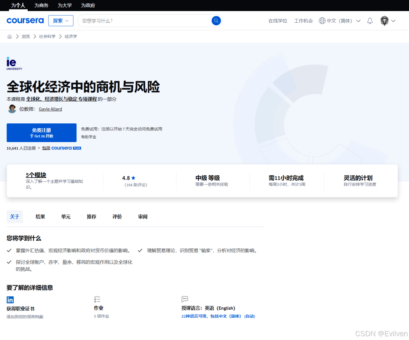The height and width of the screenshot is (340, 409).
Task: Open the 5个模块 link
Action: (36, 175)
